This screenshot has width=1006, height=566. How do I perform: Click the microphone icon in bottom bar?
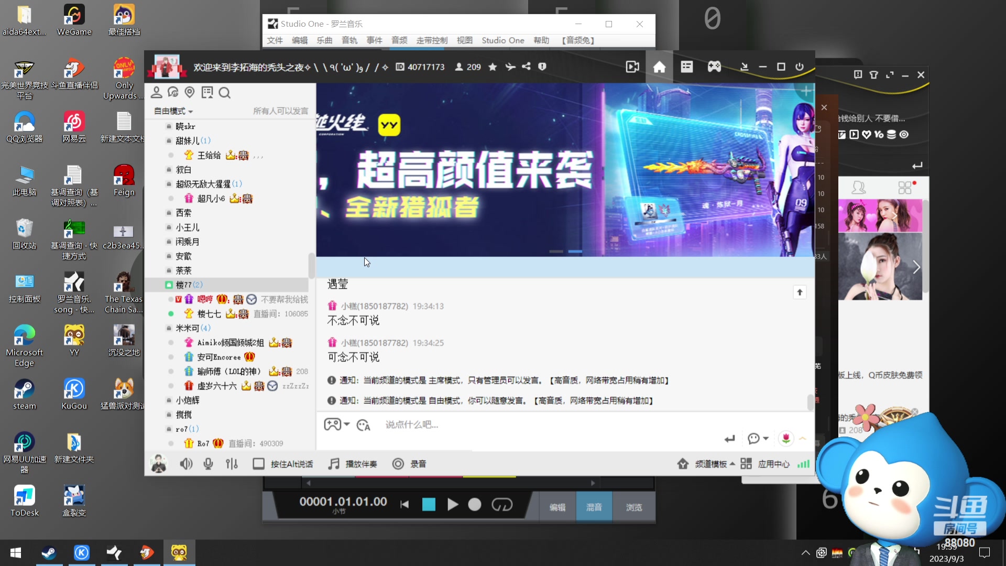pyautogui.click(x=208, y=464)
